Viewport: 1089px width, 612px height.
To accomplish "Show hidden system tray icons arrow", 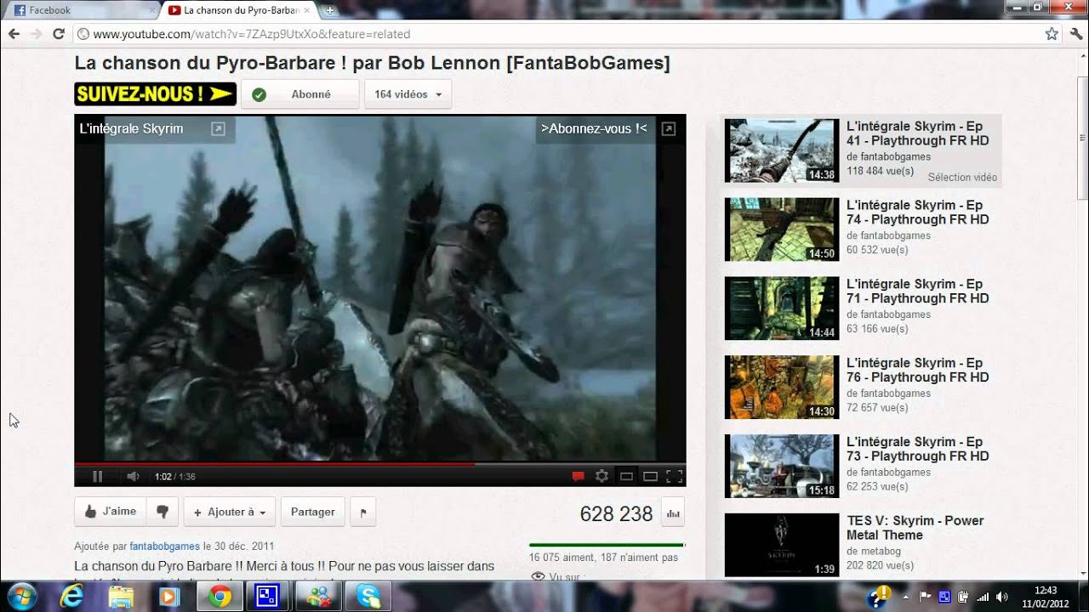I will click(x=905, y=597).
